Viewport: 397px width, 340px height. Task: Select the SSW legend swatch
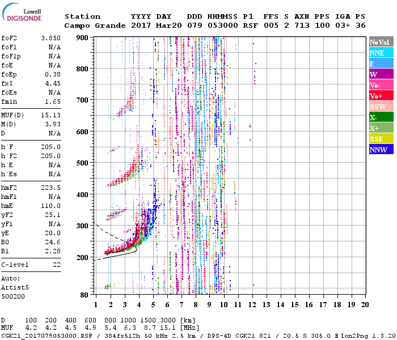[x=381, y=107]
